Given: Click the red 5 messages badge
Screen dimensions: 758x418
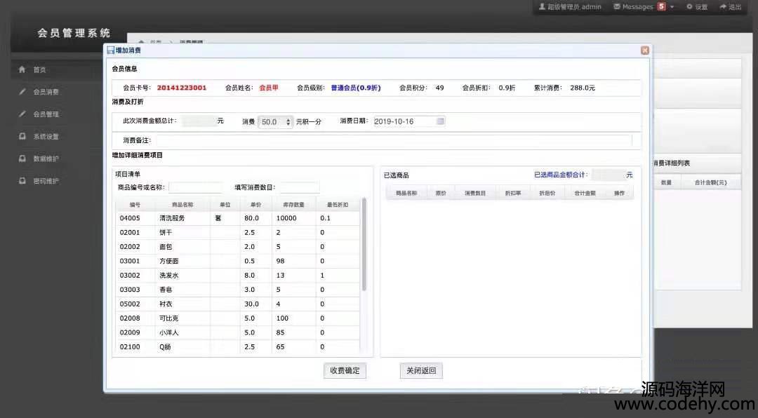Looking at the screenshot, I should (661, 6).
